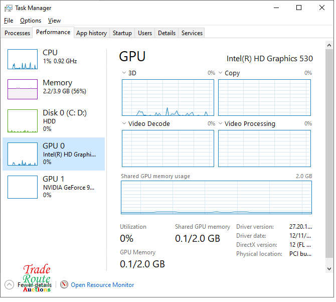Switch to the Processes tab
Image resolution: width=336 pixels, height=302 pixels.
click(x=18, y=33)
